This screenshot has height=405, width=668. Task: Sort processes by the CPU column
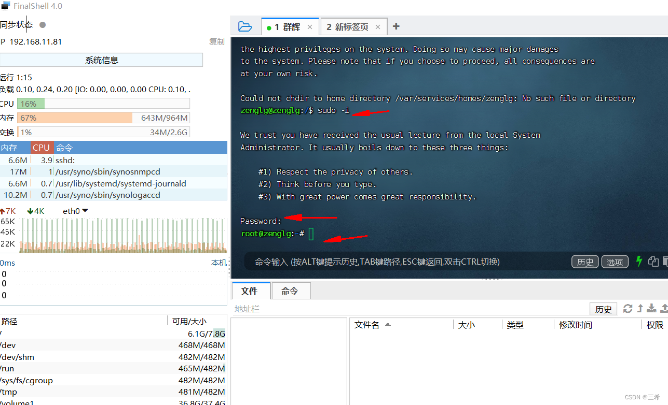(42, 148)
